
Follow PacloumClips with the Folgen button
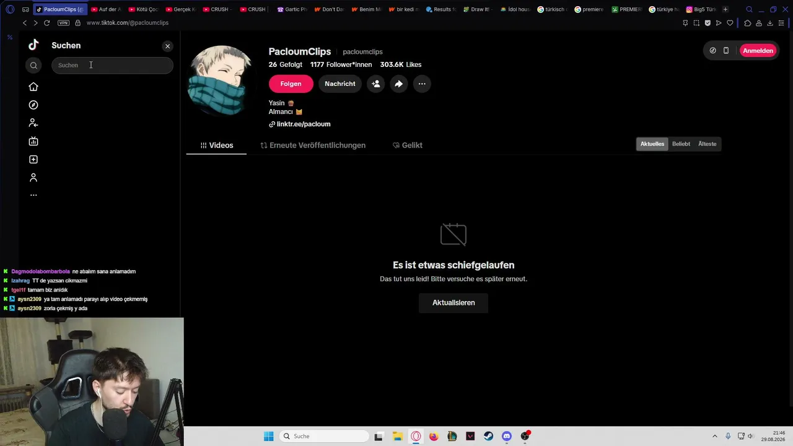(x=291, y=84)
